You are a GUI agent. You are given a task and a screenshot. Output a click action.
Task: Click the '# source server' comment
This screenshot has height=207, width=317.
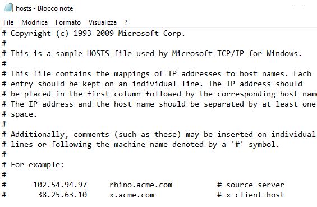251,185
